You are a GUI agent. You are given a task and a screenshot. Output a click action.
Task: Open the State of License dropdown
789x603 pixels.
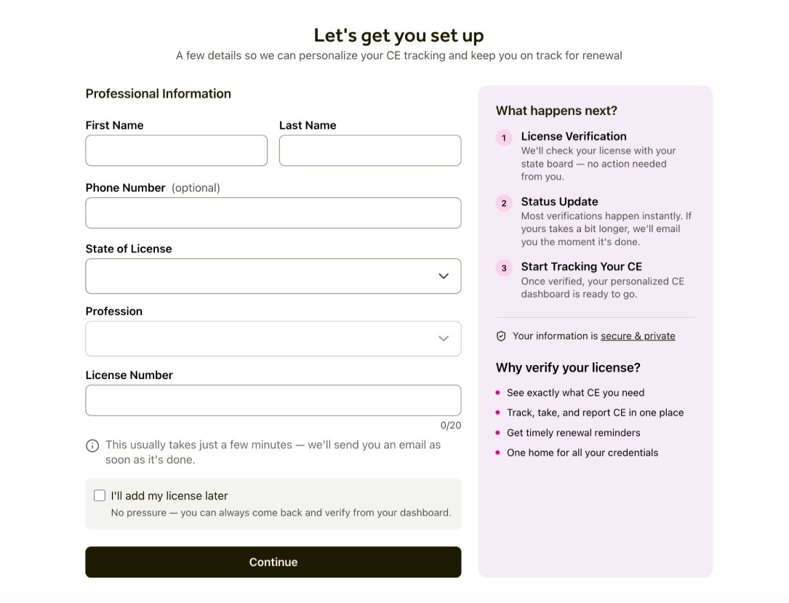(x=273, y=276)
